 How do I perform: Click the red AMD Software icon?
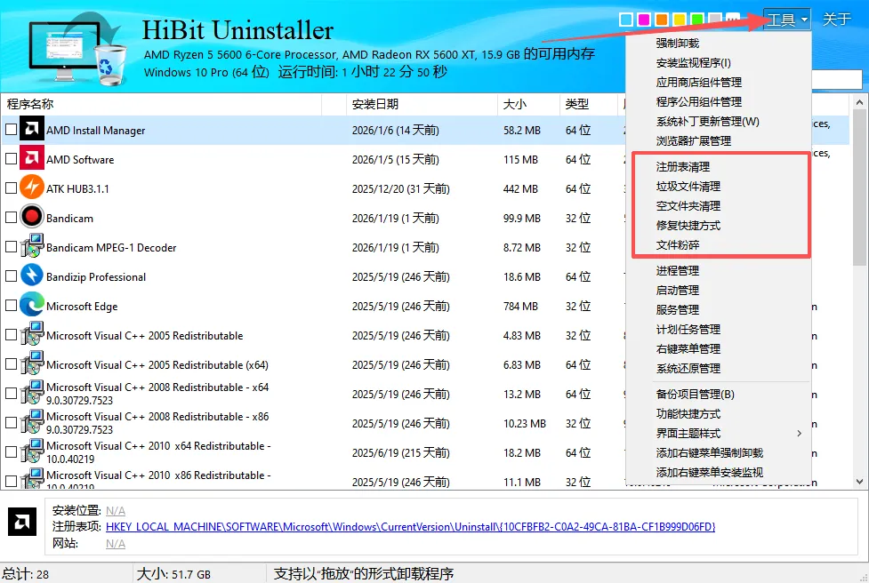point(32,158)
